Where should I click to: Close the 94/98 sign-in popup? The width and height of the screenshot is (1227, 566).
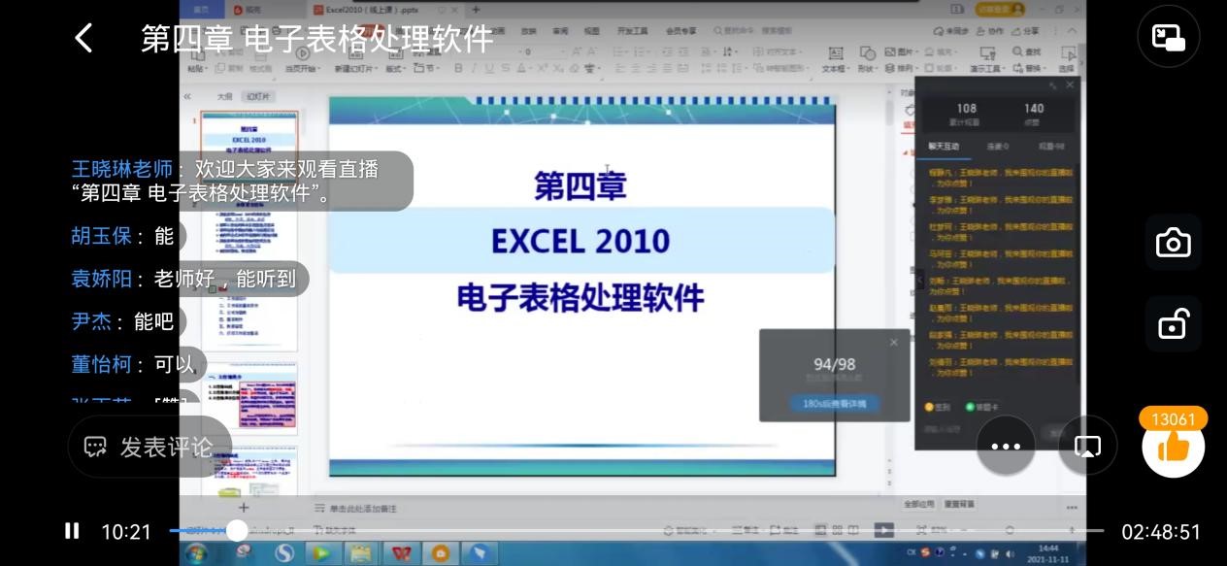[x=894, y=342]
